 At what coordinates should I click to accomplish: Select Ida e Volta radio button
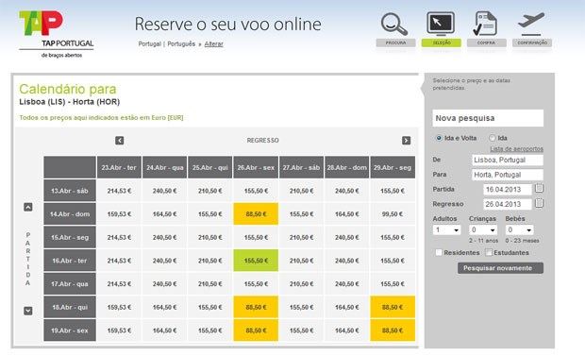click(439, 138)
